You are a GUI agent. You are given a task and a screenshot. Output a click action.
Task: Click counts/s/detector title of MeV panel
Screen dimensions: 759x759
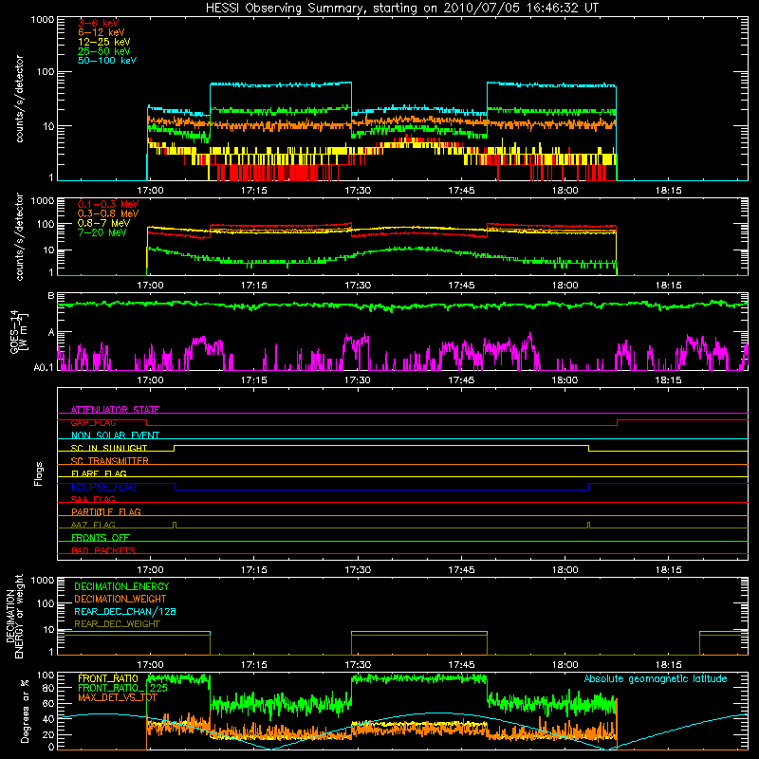tap(19, 236)
